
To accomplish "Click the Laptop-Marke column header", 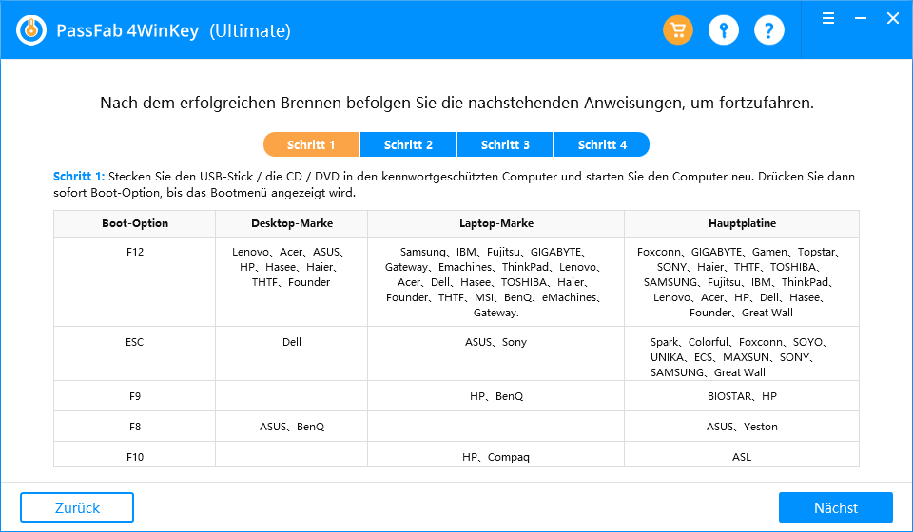I will 496,224.
